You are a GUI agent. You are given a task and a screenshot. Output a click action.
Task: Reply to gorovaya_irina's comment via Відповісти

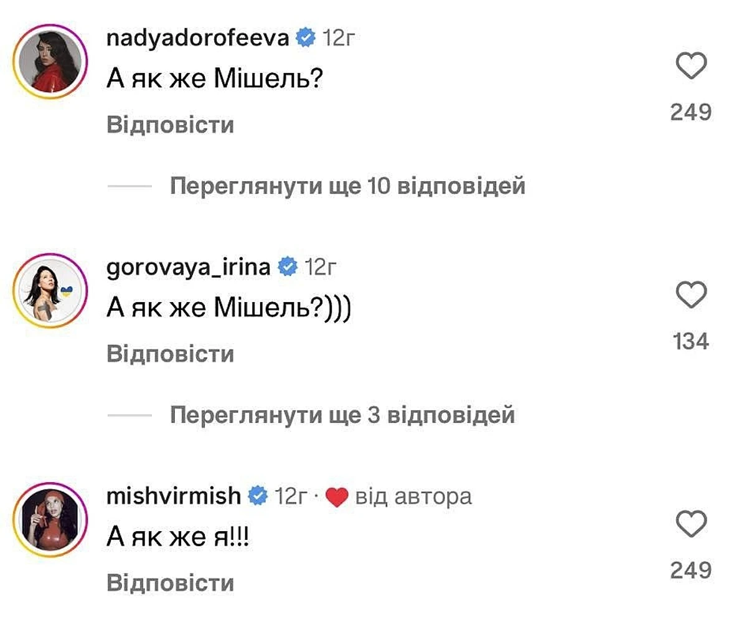pyautogui.click(x=170, y=354)
